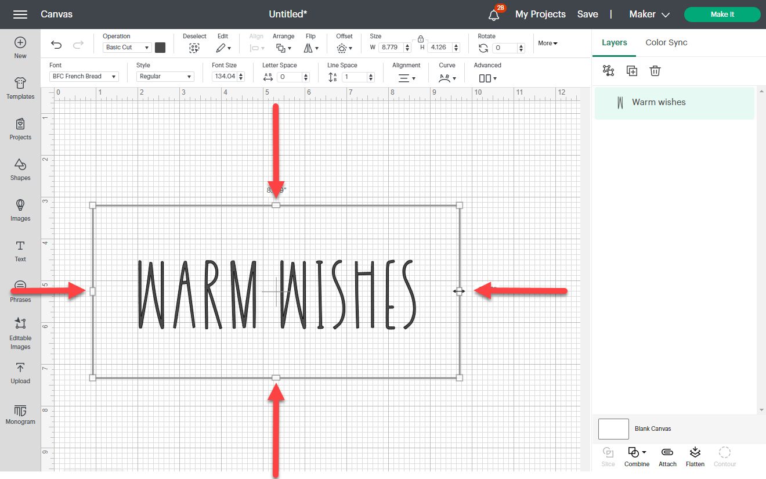Open the Templates panel
The width and height of the screenshot is (766, 479).
(x=20, y=89)
